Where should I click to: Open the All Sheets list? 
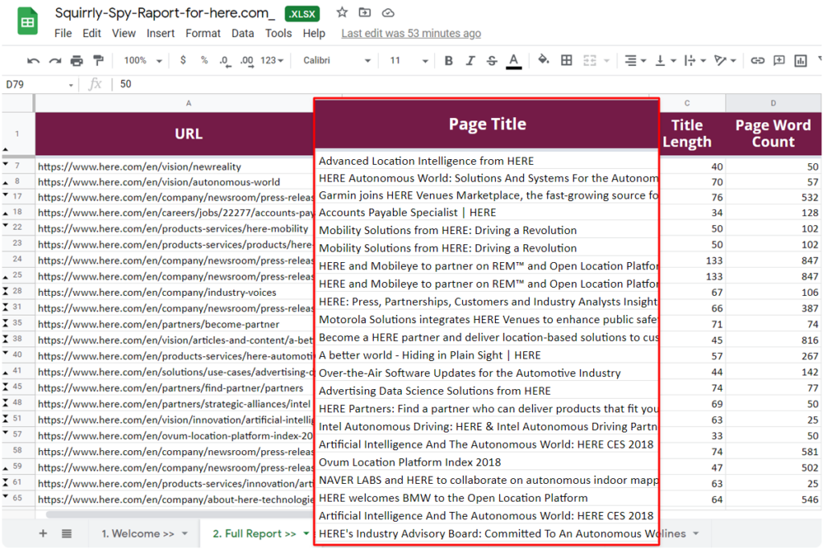(x=67, y=534)
